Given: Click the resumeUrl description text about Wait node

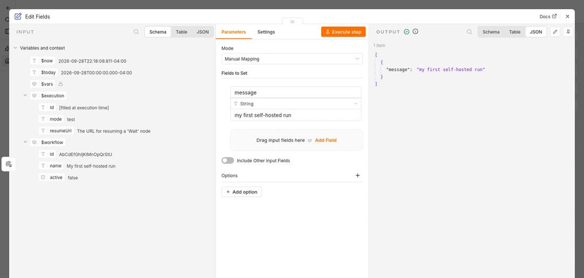Looking at the screenshot, I should click(x=114, y=131).
